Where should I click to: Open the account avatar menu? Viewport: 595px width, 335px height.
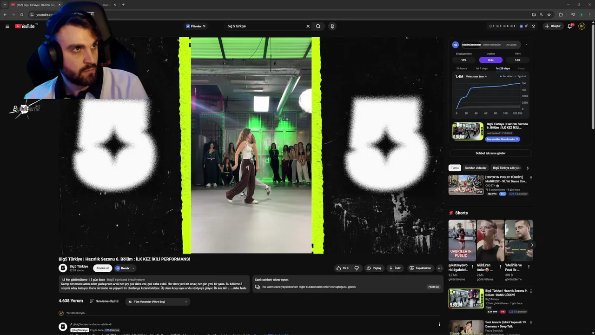point(582,26)
